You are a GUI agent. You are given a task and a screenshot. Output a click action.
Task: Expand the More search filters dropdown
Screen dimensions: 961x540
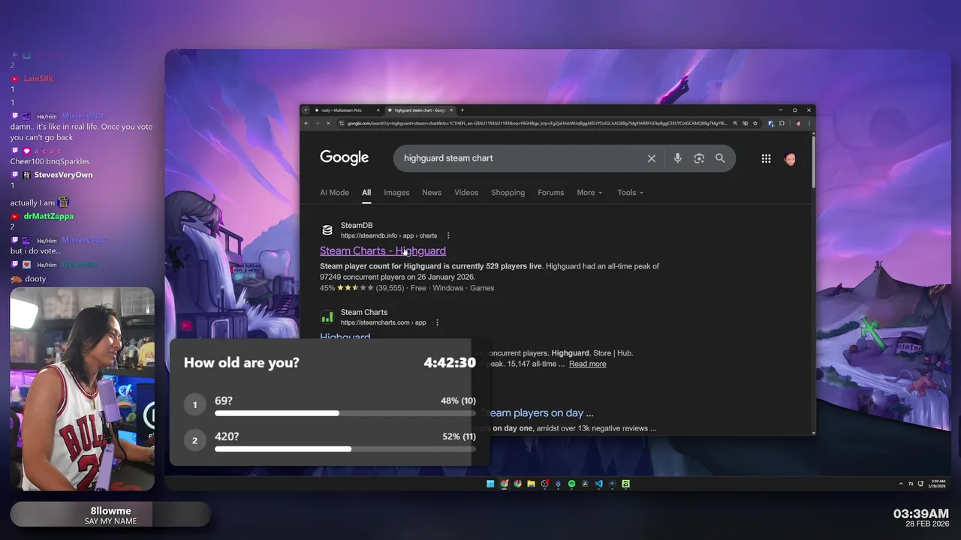[589, 193]
